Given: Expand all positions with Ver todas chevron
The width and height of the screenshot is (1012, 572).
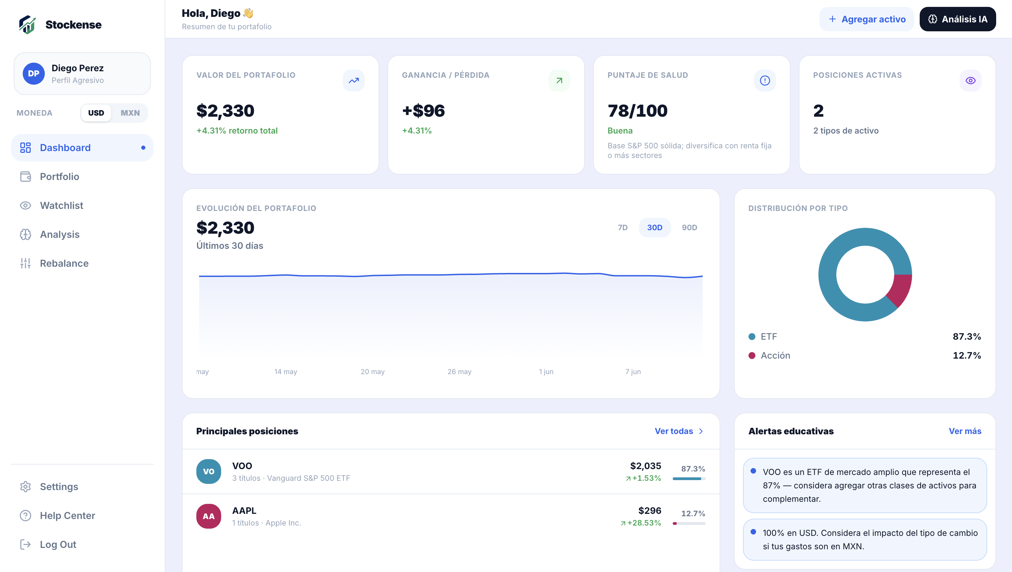Looking at the screenshot, I should point(700,431).
